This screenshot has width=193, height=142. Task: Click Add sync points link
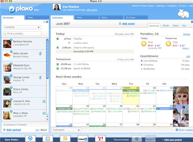click(173, 140)
